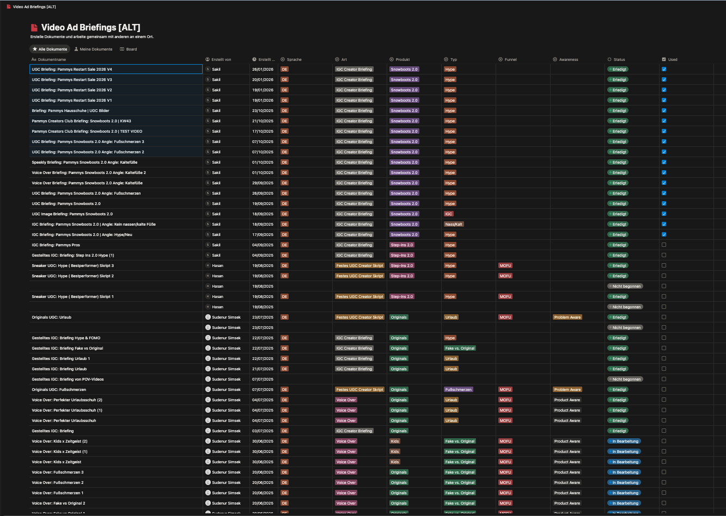
Task: Click Sudenur's avatar in the Originals UGC: Urlaub row
Action: pos(208,317)
